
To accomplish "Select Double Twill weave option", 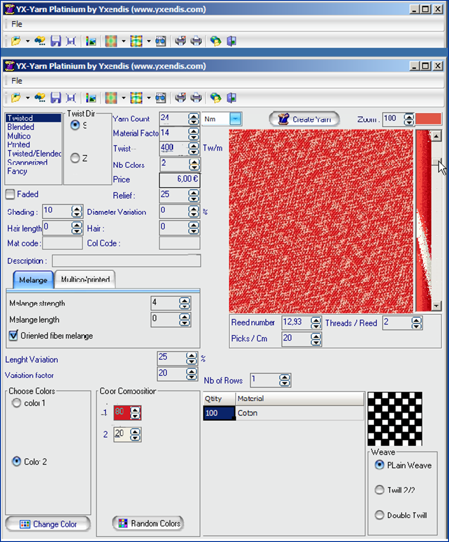I will coord(380,515).
